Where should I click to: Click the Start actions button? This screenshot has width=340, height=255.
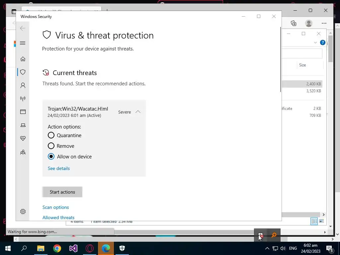[62, 192]
